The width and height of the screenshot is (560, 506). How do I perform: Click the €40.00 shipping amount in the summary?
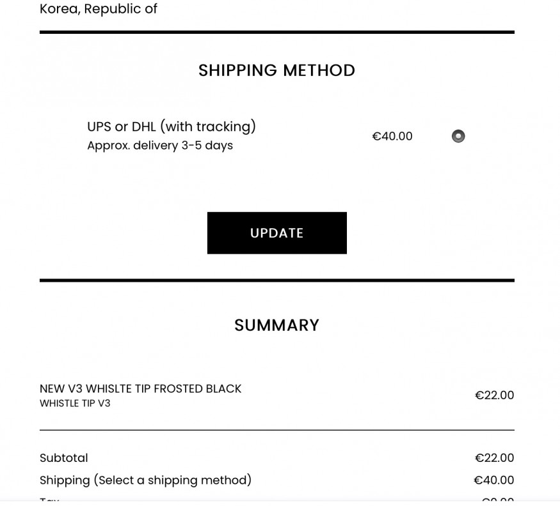pyautogui.click(x=493, y=480)
